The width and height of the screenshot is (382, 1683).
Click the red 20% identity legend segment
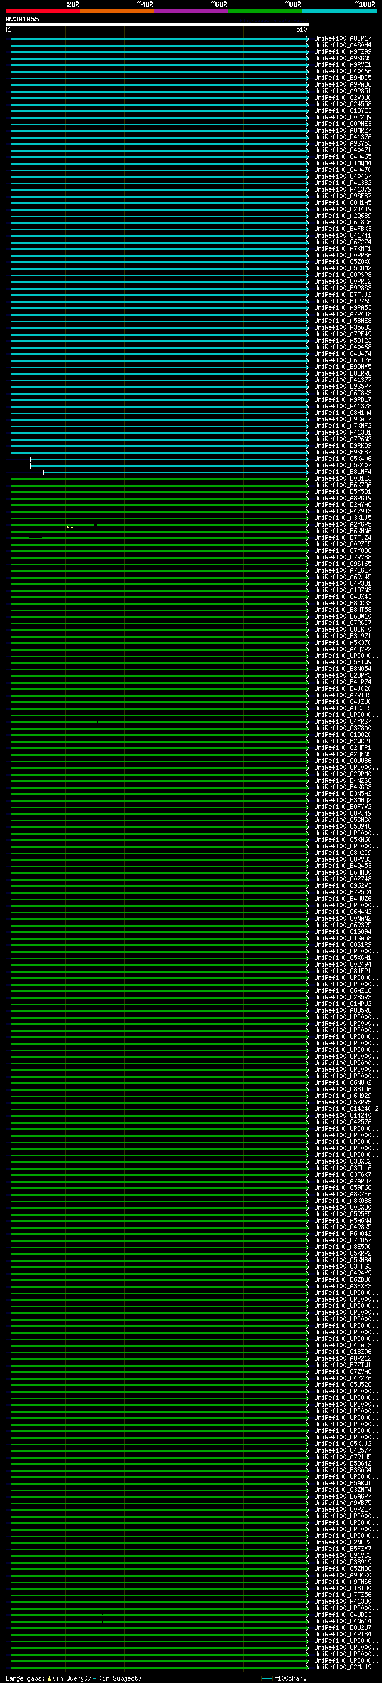pos(43,11)
